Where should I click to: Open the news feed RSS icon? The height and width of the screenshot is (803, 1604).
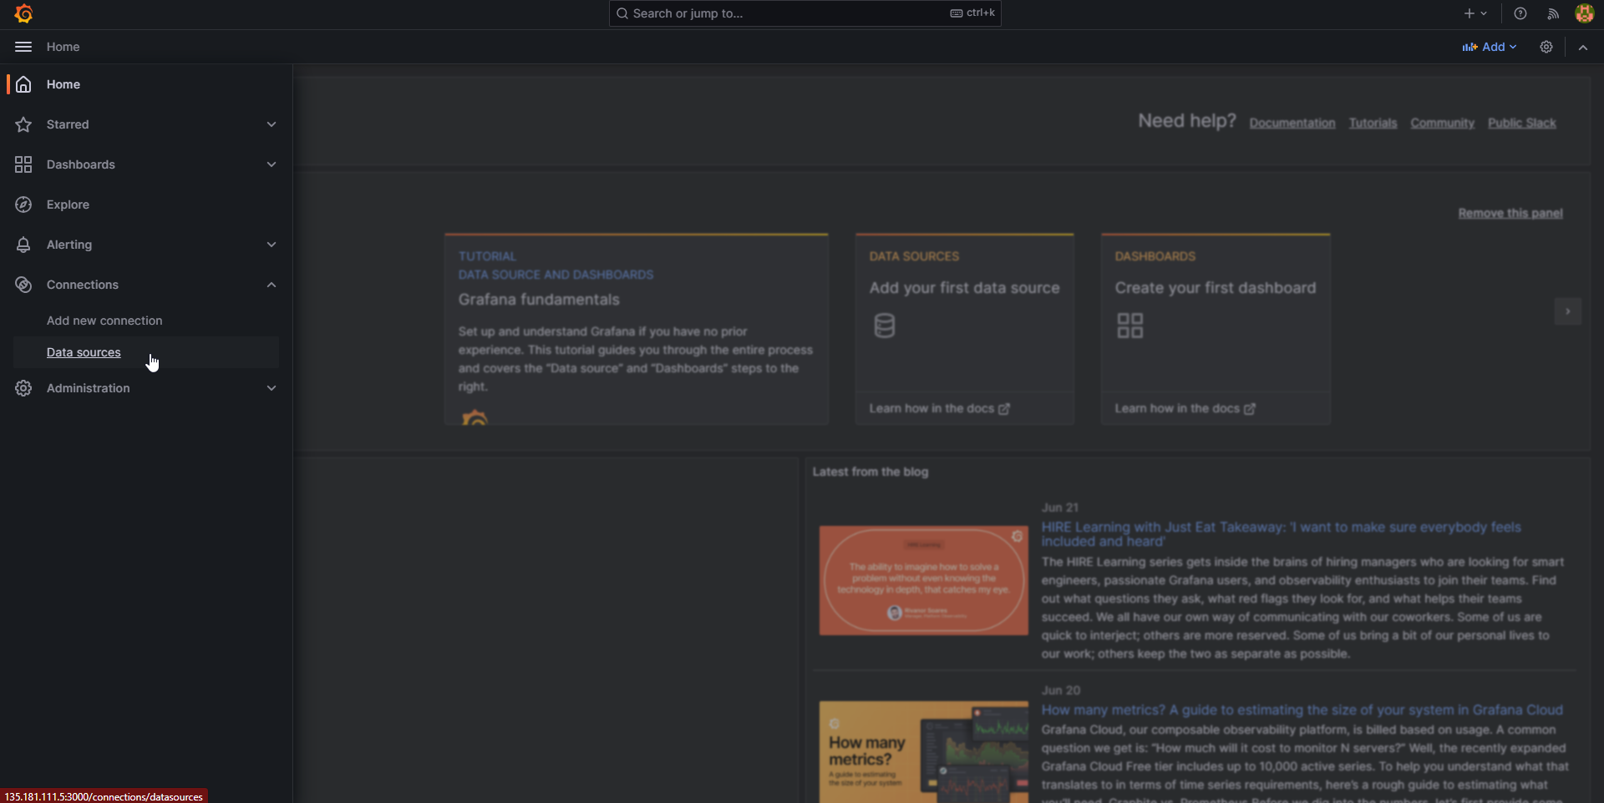[1553, 13]
